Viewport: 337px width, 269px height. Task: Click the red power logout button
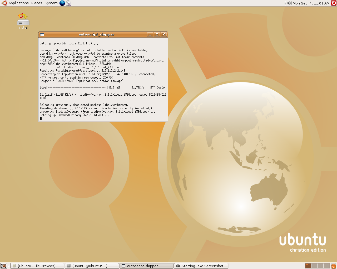click(334, 3)
